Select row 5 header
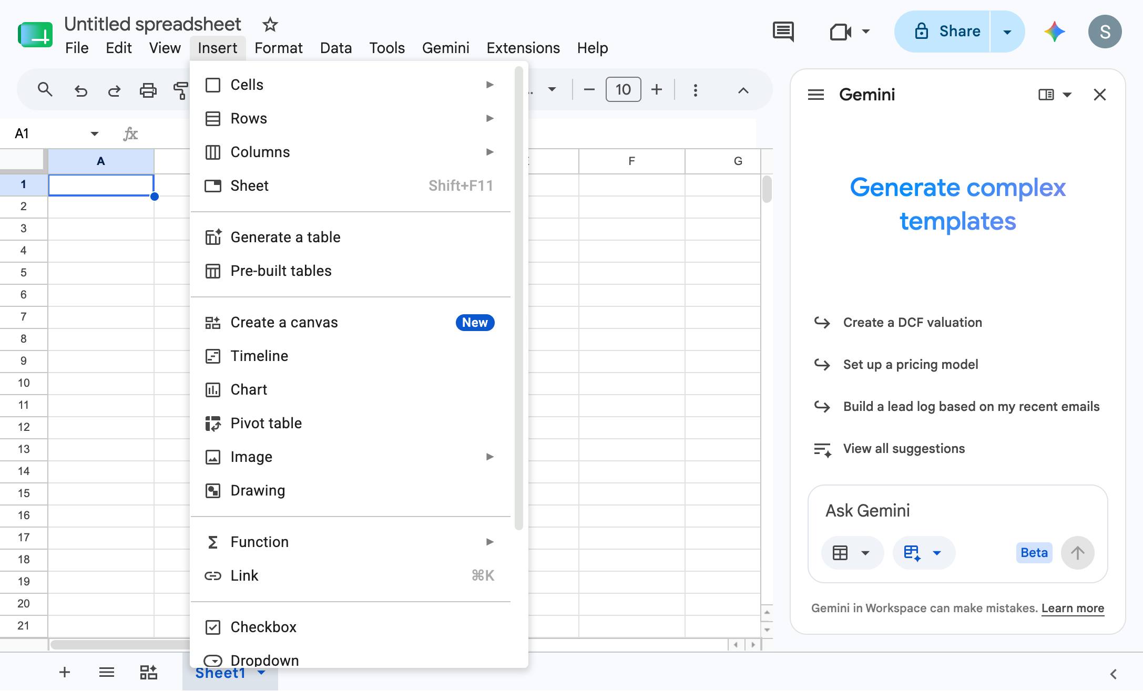Viewport: 1143px width, 691px height. pyautogui.click(x=23, y=272)
